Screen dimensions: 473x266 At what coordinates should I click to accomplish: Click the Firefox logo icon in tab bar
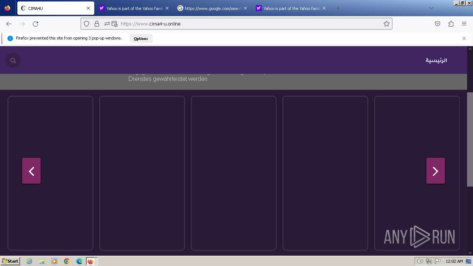[x=7, y=8]
